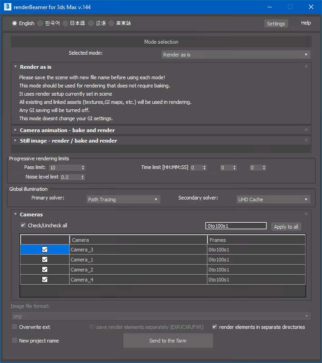This screenshot has width=322, height=363.
Task: Select the Camera_1 name cell
Action: click(x=138, y=260)
